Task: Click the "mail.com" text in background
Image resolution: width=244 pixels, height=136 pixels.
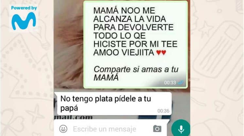Action: pyautogui.click(x=73, y=117)
